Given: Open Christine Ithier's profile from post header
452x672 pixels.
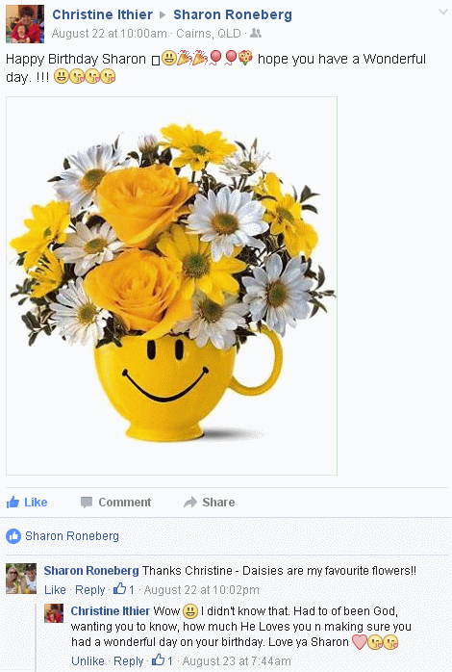Looking at the screenshot, I should [x=102, y=14].
